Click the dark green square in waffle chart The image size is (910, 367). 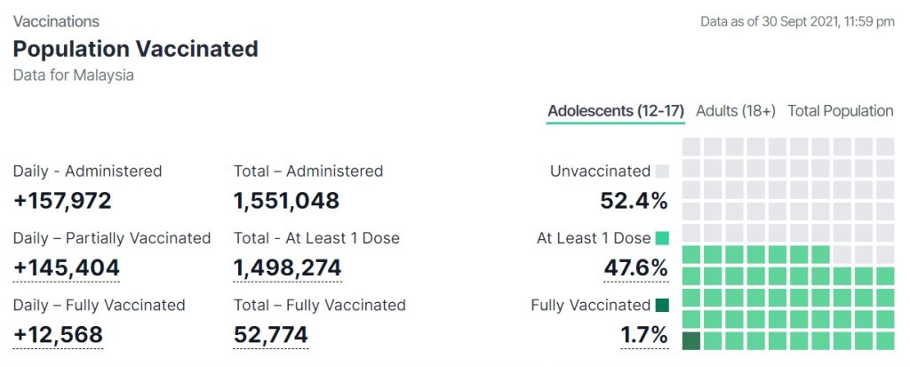691,340
